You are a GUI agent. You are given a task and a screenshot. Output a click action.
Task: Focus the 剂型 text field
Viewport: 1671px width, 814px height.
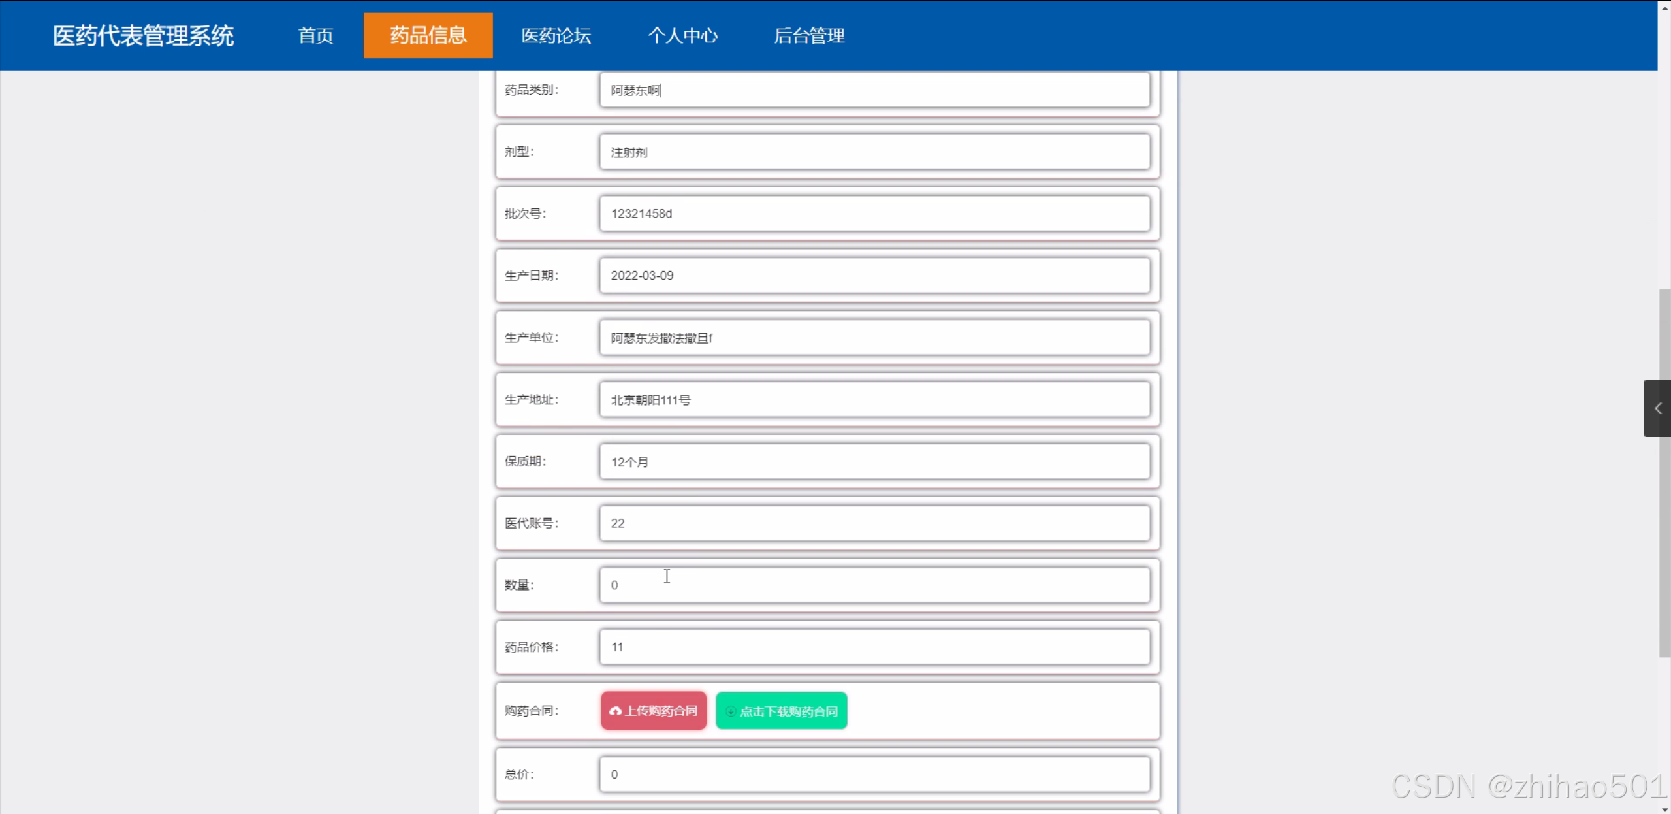874,152
